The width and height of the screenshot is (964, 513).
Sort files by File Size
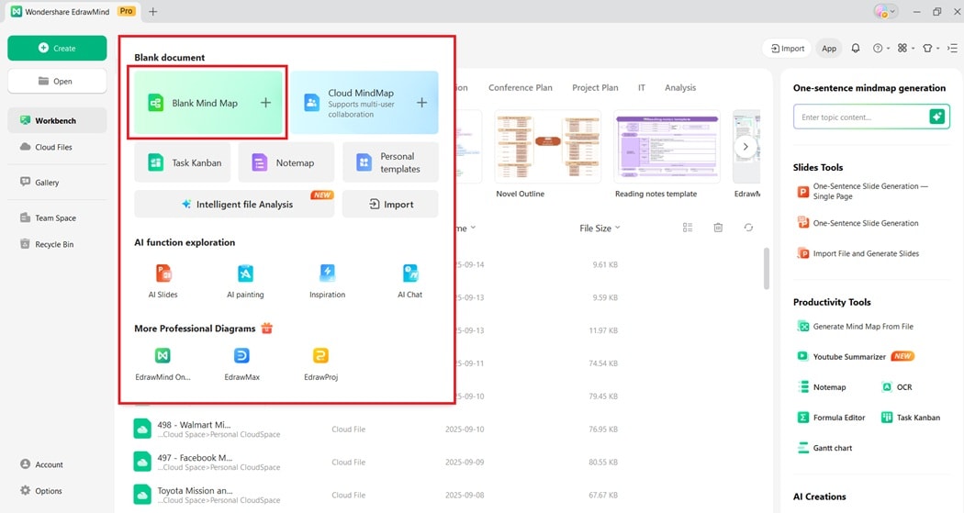pos(600,228)
